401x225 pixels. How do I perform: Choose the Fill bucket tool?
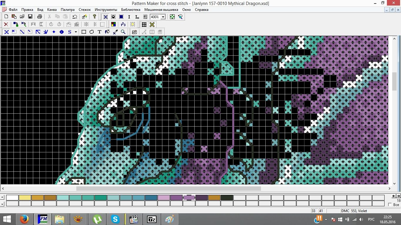[107, 32]
